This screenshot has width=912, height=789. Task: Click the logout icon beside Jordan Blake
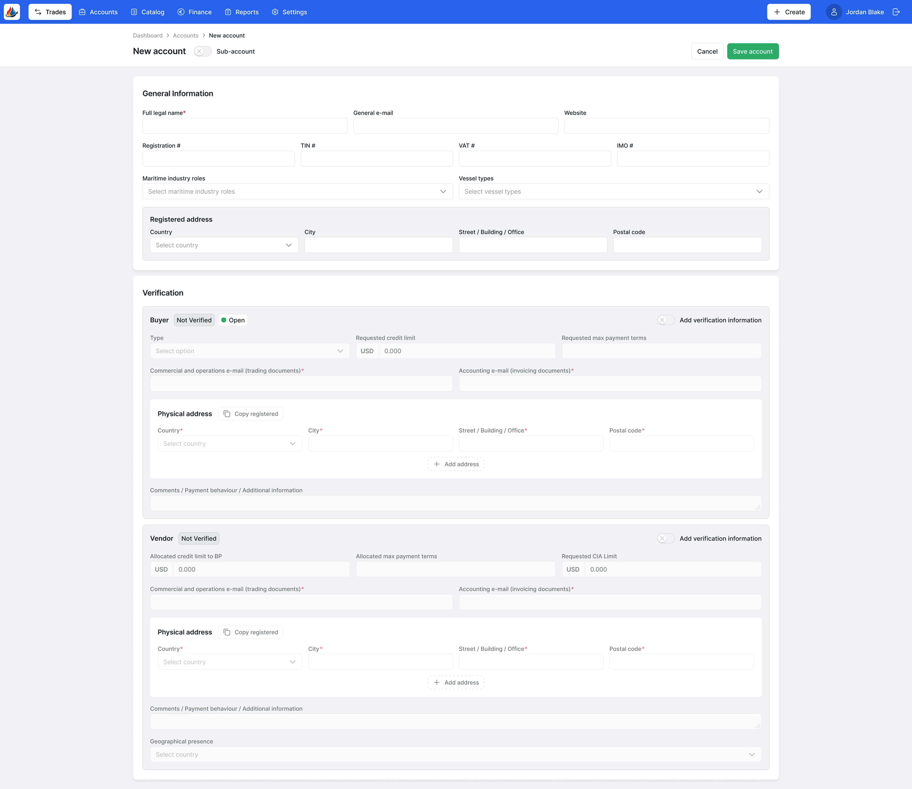tap(896, 12)
